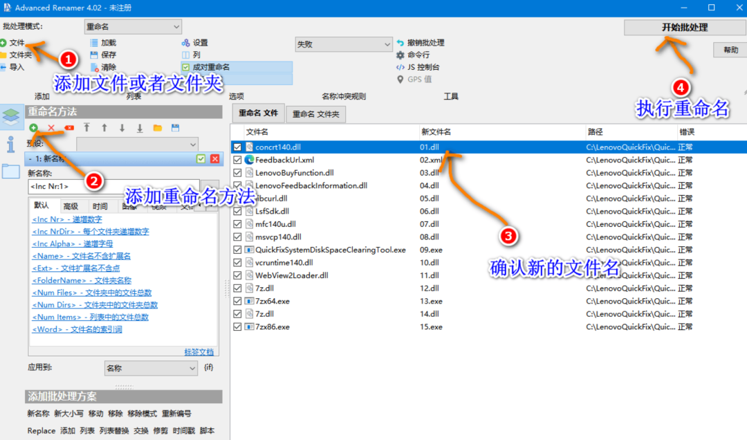Click the move method up arrow
Viewport: 747px width, 440px height.
pos(104,128)
